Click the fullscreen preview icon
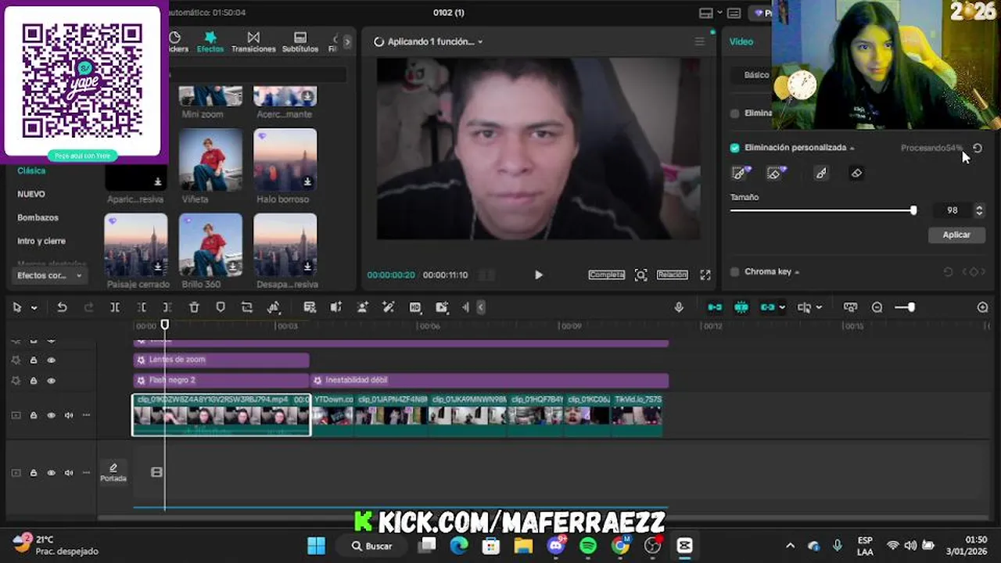 [x=705, y=274]
